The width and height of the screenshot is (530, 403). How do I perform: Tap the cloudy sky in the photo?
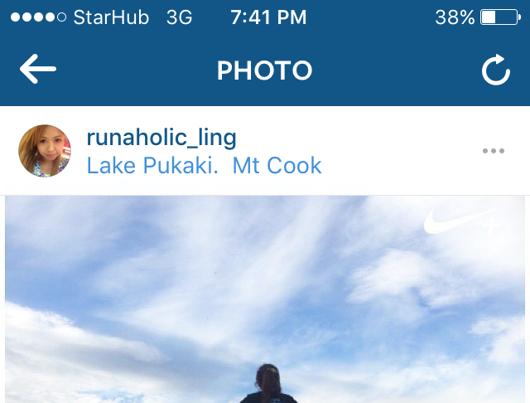pos(237,270)
